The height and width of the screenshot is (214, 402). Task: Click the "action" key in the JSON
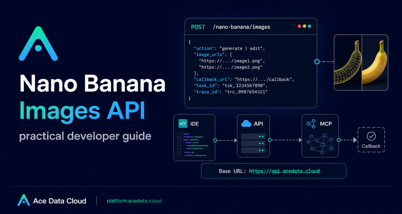tap(205, 48)
